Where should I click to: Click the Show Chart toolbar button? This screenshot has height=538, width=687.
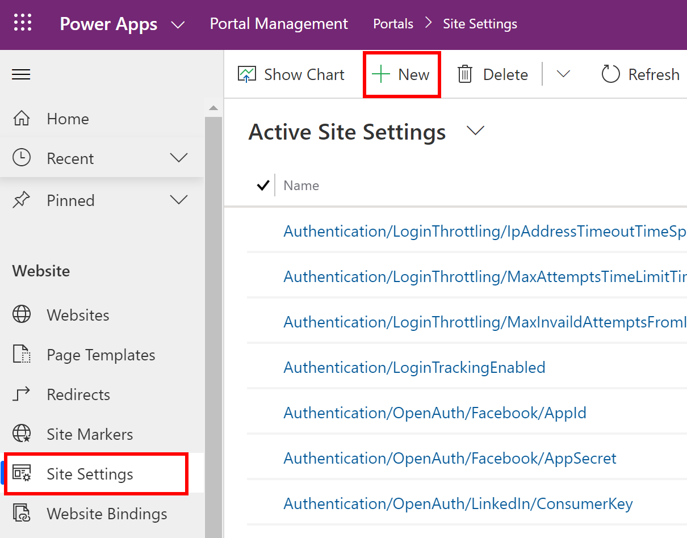(x=291, y=74)
